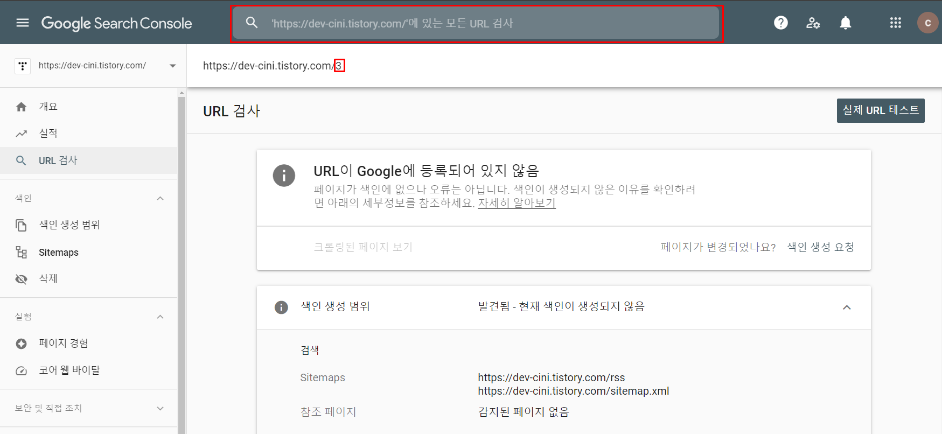This screenshot has width=942, height=434.
Task: Open the help question mark icon
Action: point(780,23)
